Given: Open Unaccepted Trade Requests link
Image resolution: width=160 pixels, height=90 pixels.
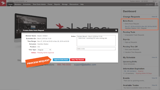Looking at the screenshot, I should point(134,35).
